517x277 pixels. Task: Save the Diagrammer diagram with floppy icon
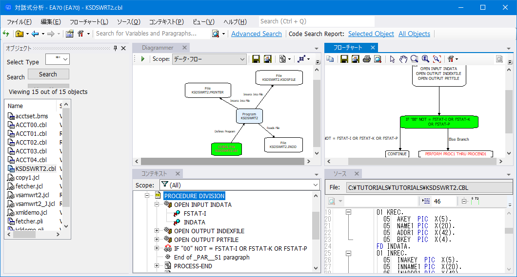point(256,59)
